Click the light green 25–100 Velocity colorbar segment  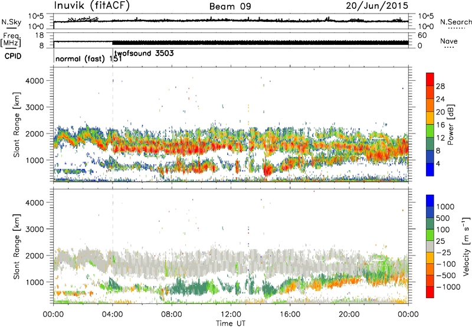pos(430,235)
